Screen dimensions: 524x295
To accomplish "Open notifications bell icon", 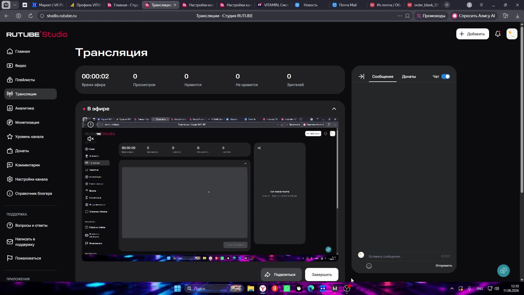I will coord(498,34).
